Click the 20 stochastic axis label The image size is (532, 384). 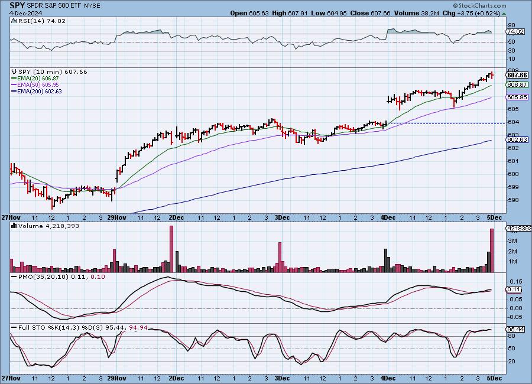[512, 362]
